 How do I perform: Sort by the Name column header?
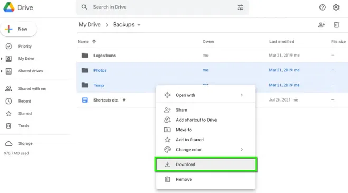[83, 42]
